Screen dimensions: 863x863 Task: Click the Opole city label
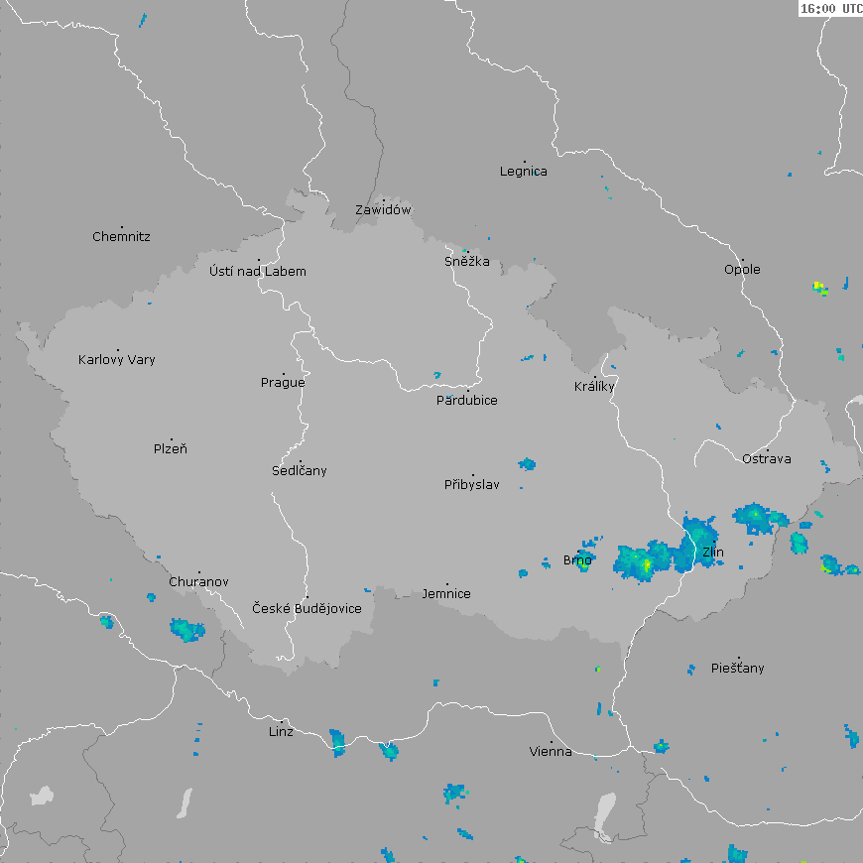tap(742, 270)
